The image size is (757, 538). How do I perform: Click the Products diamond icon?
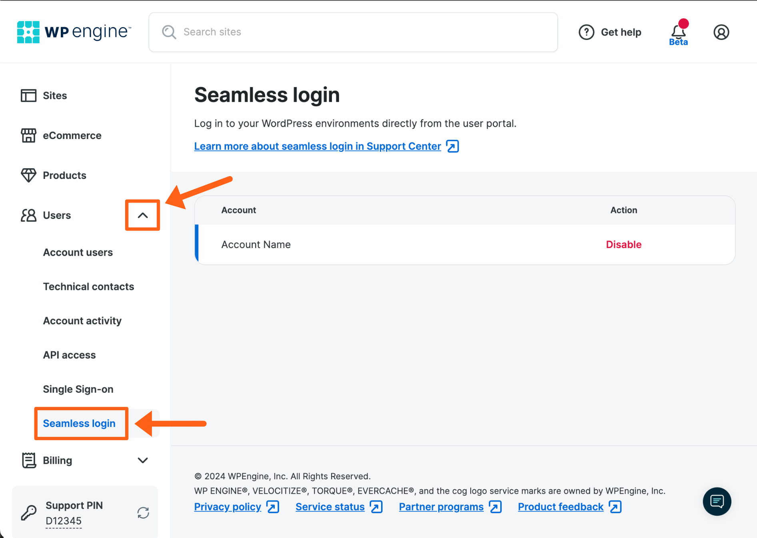[x=28, y=175]
